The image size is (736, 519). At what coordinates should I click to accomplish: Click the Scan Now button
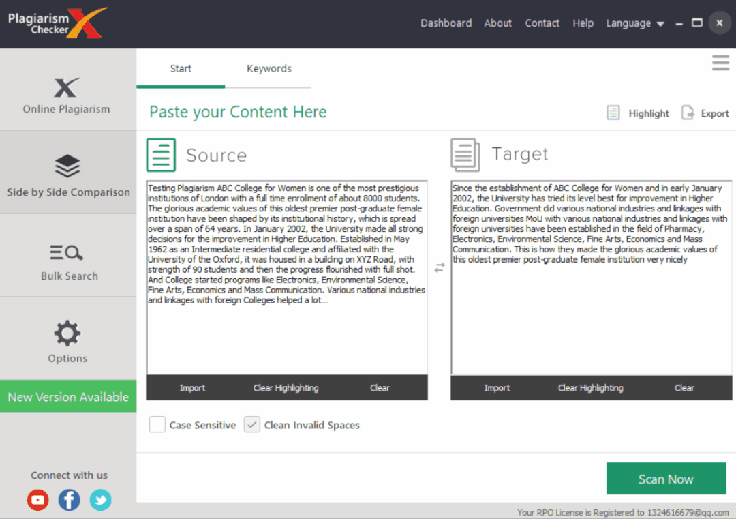666,479
